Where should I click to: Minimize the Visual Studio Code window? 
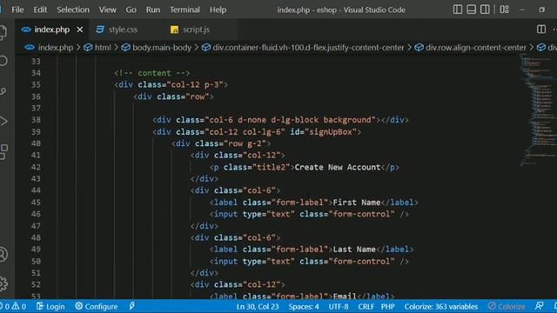[x=522, y=10]
